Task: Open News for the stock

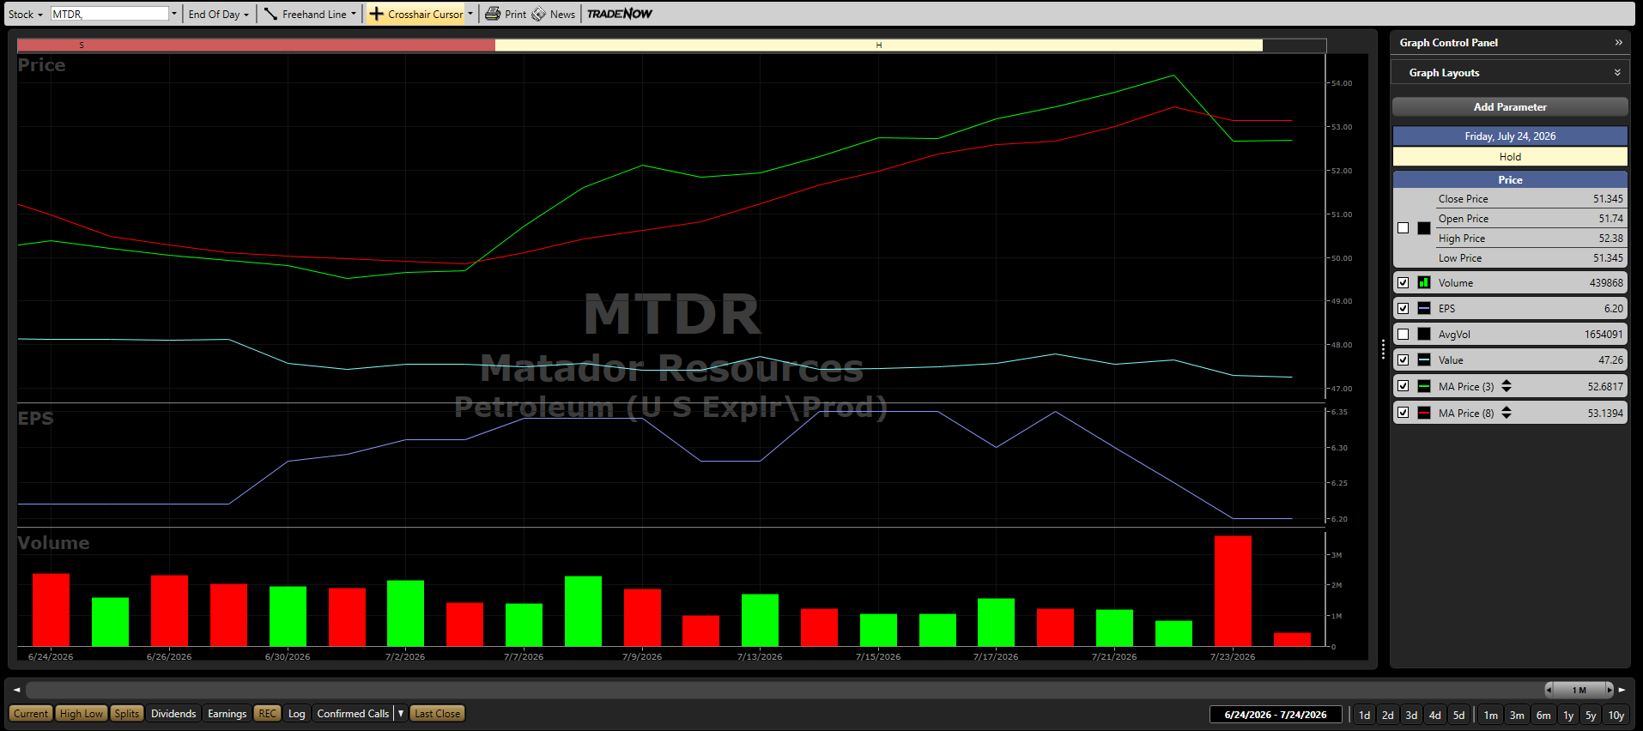Action: click(554, 14)
